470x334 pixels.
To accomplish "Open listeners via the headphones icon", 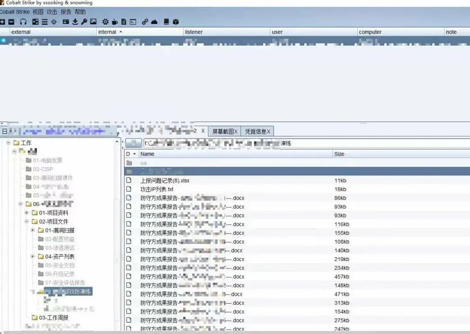I will (23, 22).
